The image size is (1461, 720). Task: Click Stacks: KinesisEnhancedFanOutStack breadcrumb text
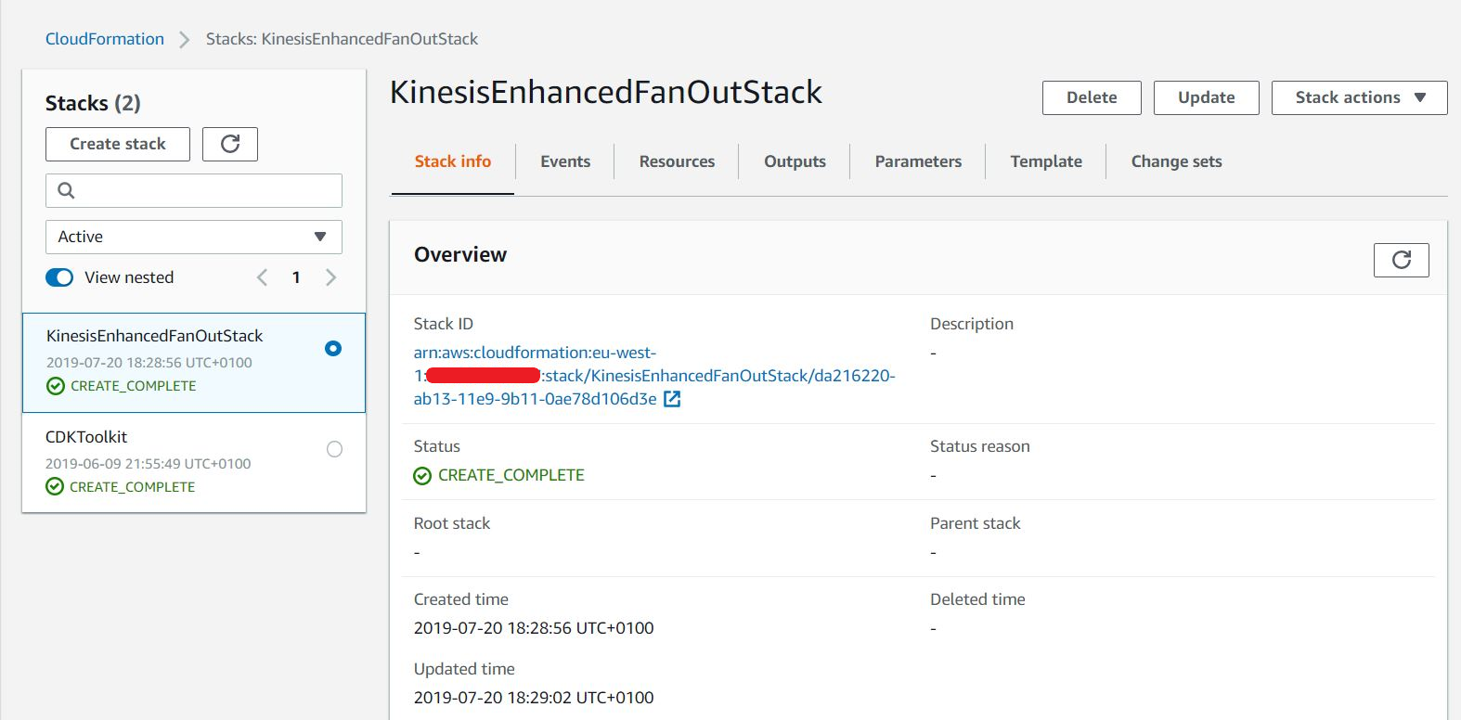click(x=342, y=39)
